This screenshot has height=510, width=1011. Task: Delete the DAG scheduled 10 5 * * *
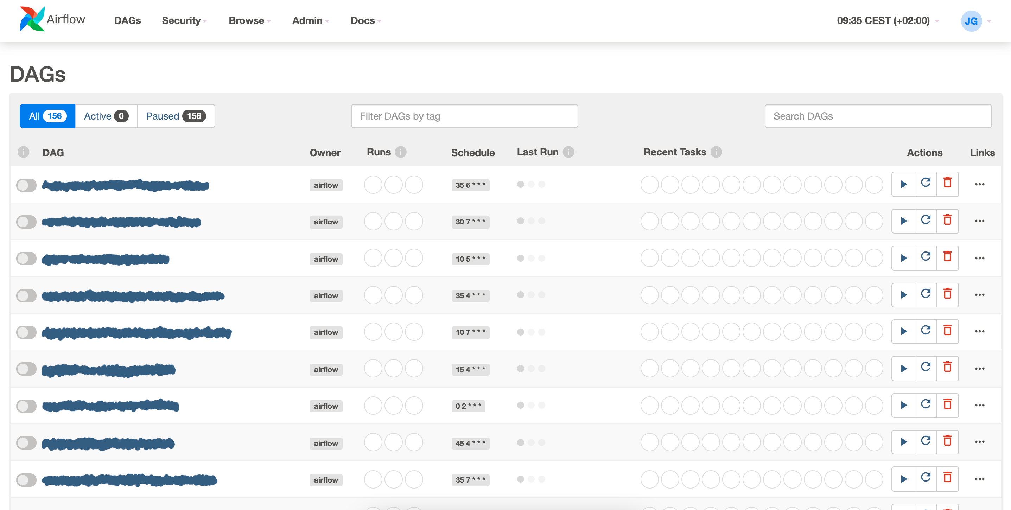947,257
